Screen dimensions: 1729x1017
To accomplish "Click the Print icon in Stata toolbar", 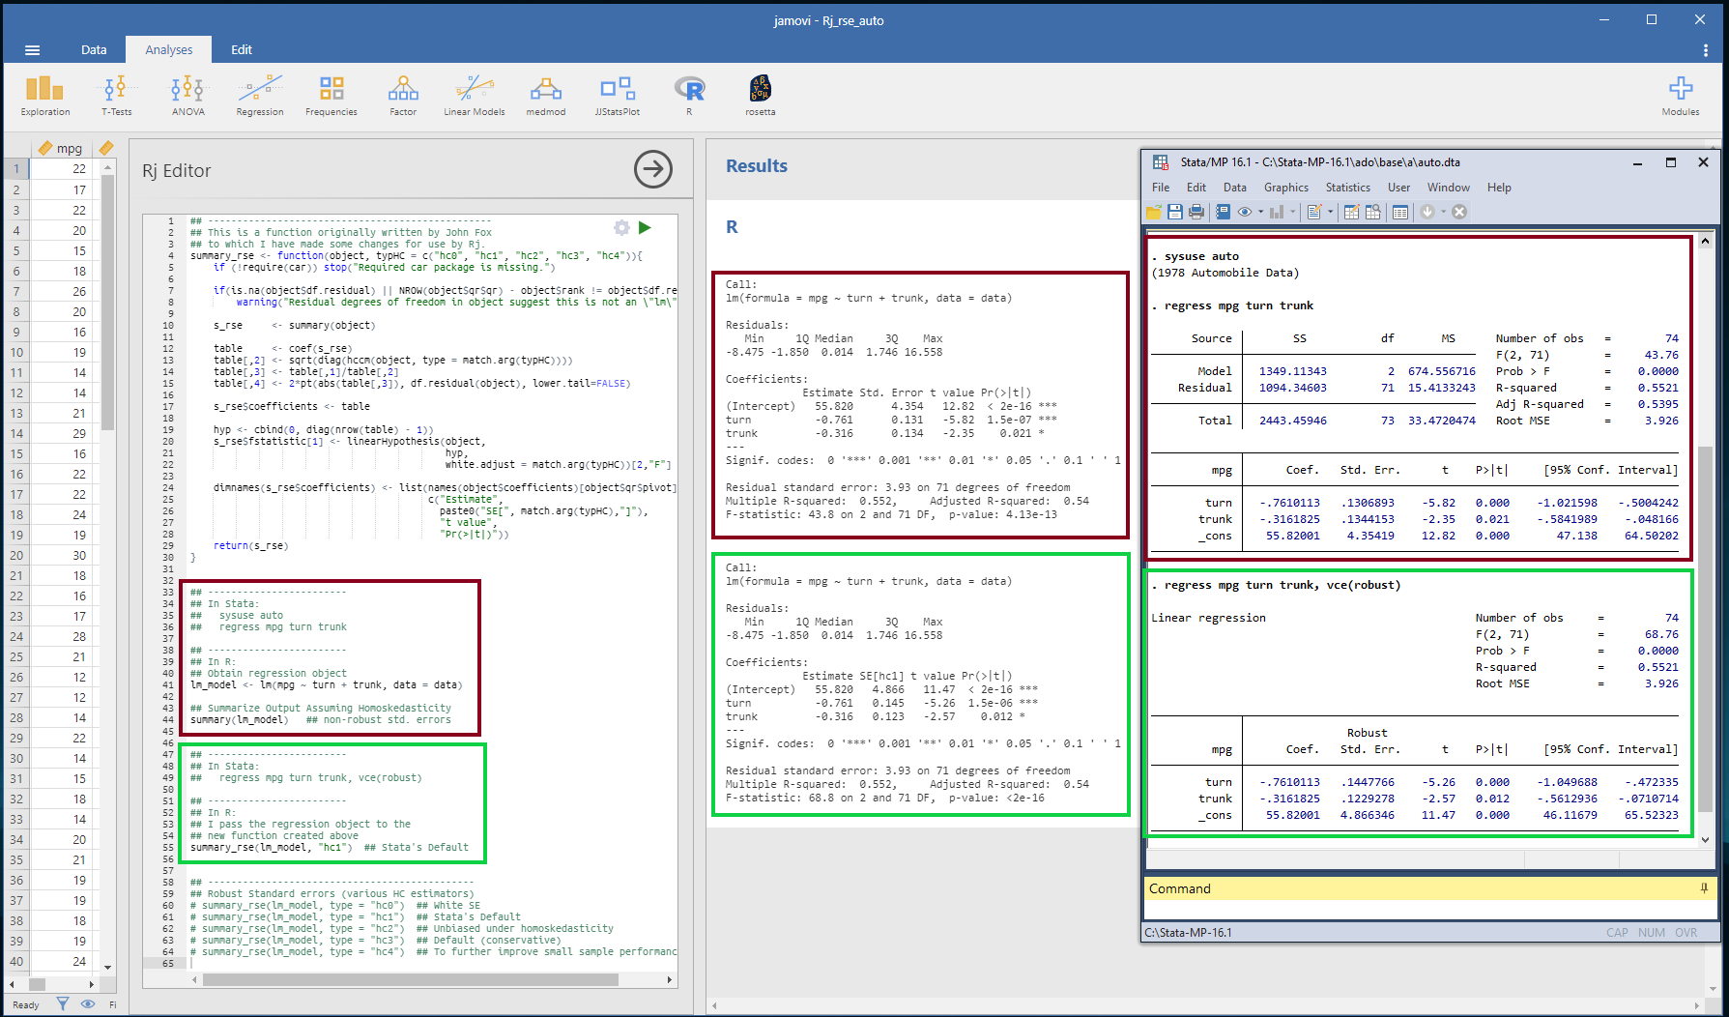I will click(1196, 212).
